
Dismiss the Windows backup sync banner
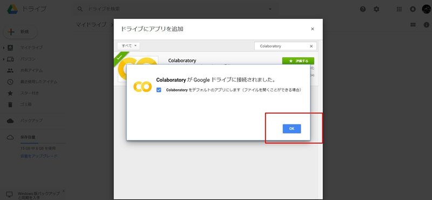tap(64, 191)
